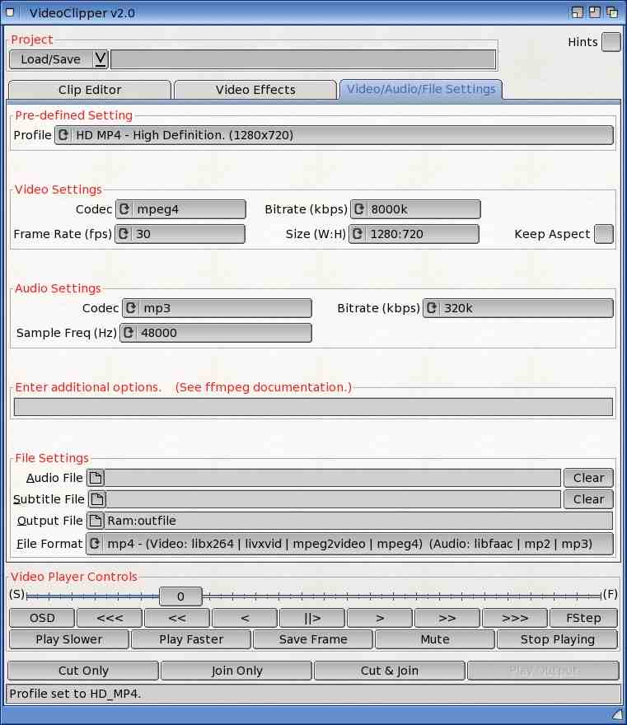Click the Subtitle File browse icon
Viewport: 627px width, 725px height.
tap(97, 499)
